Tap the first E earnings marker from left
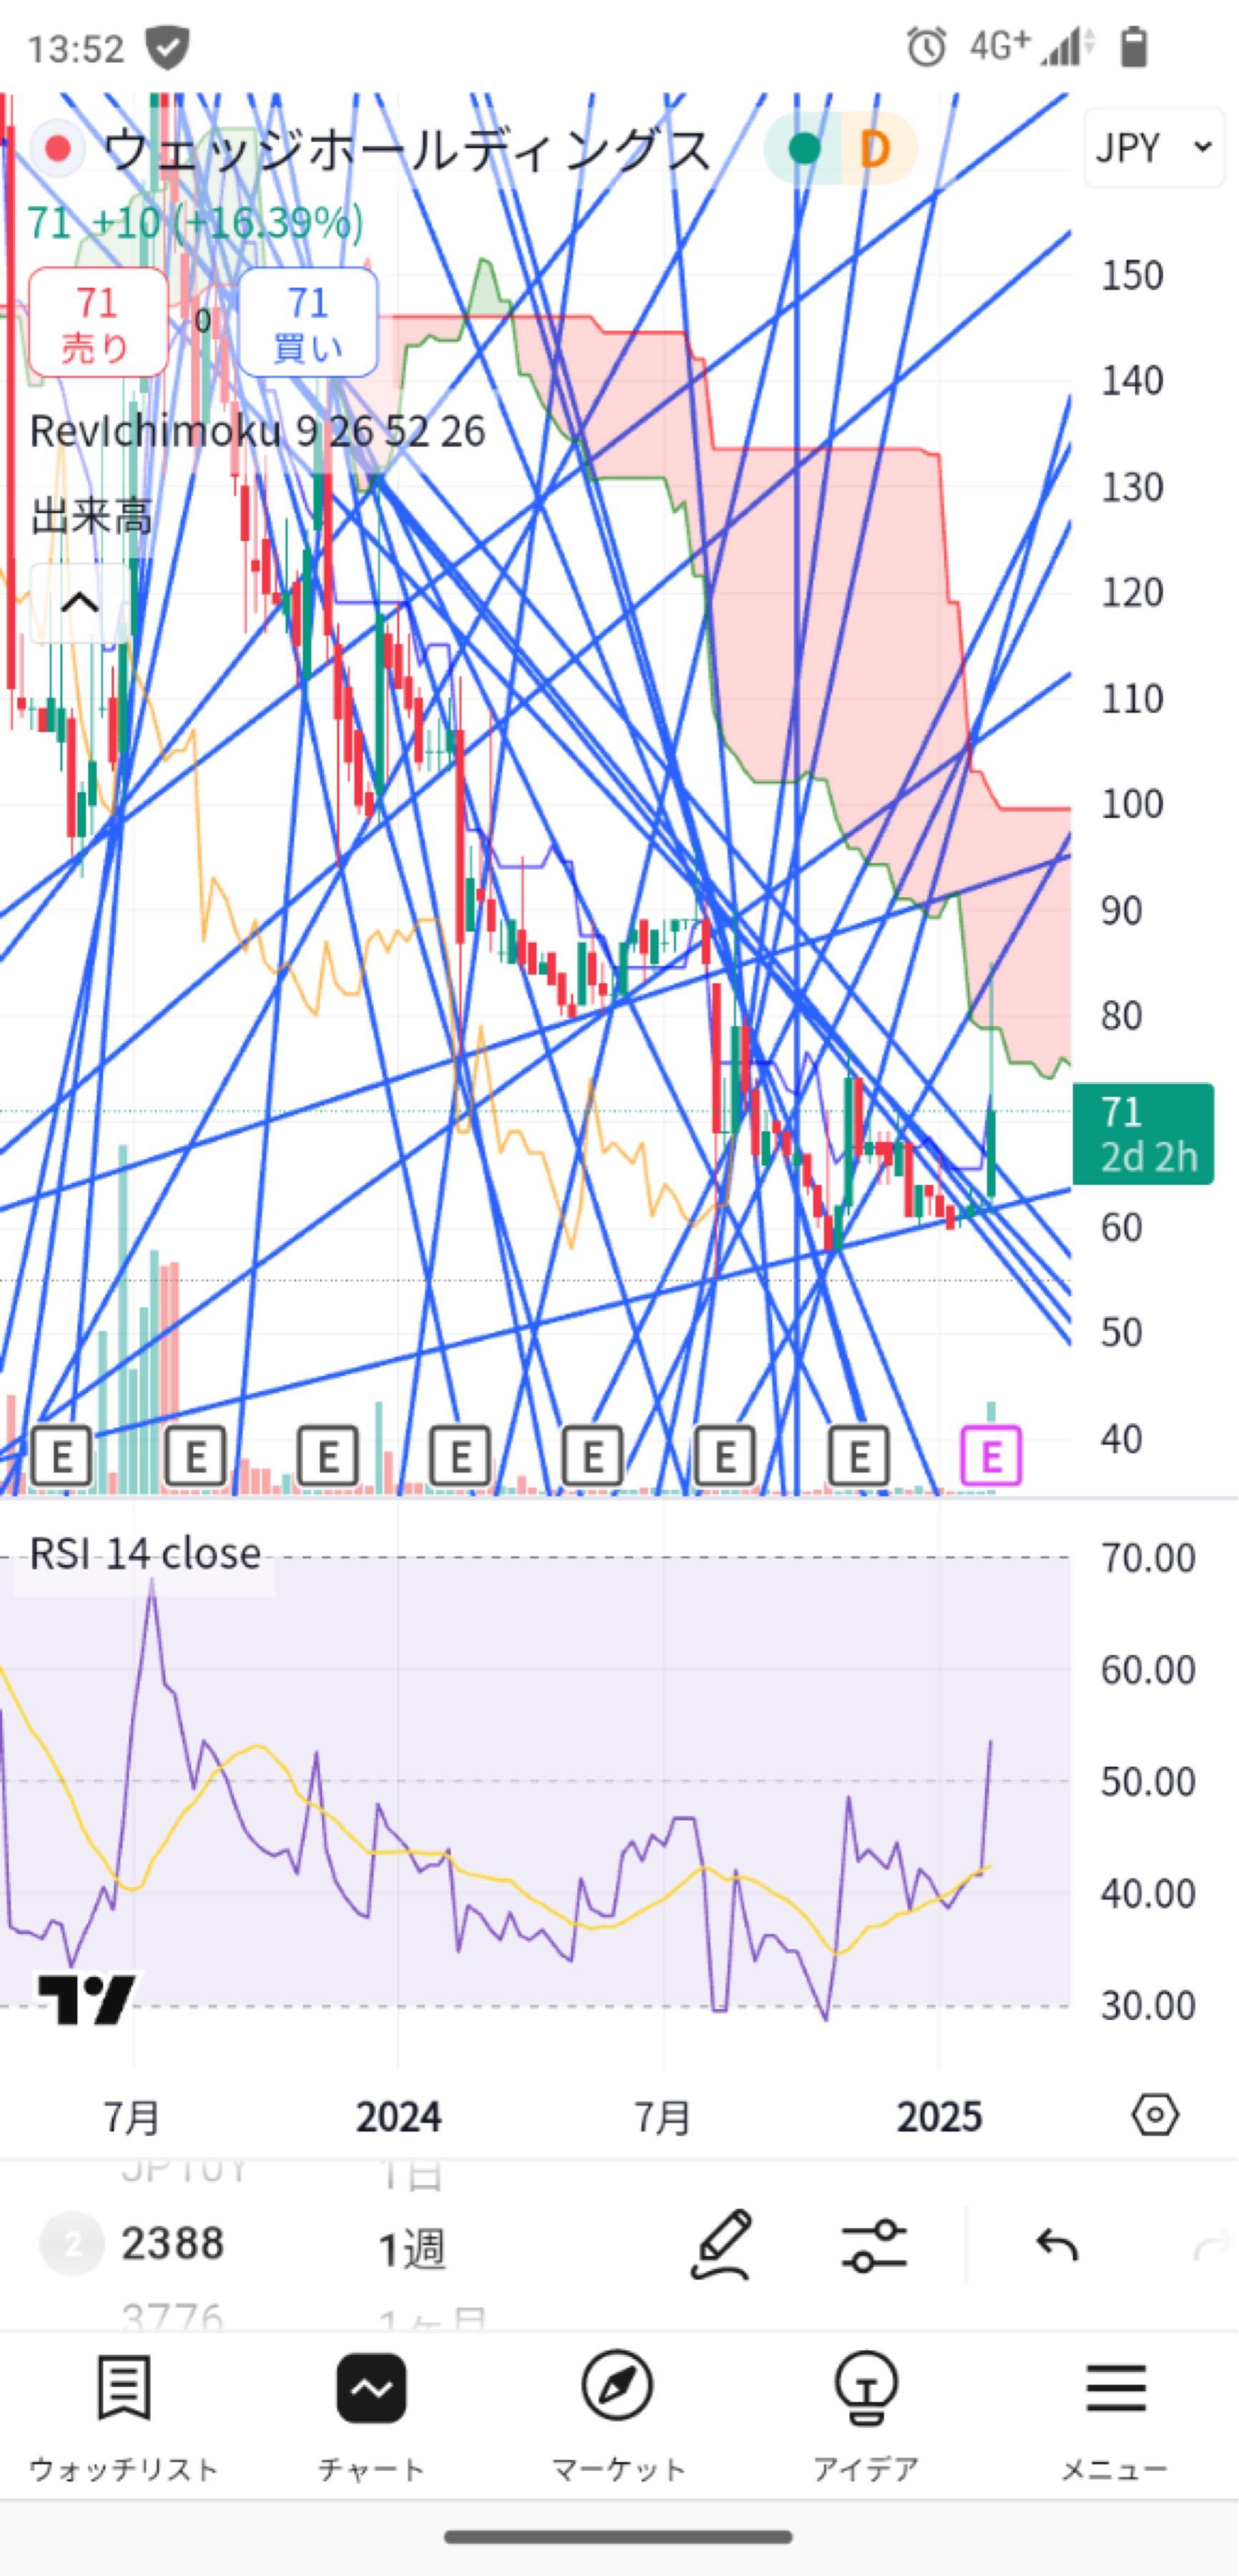1239x2576 pixels. coord(62,1456)
